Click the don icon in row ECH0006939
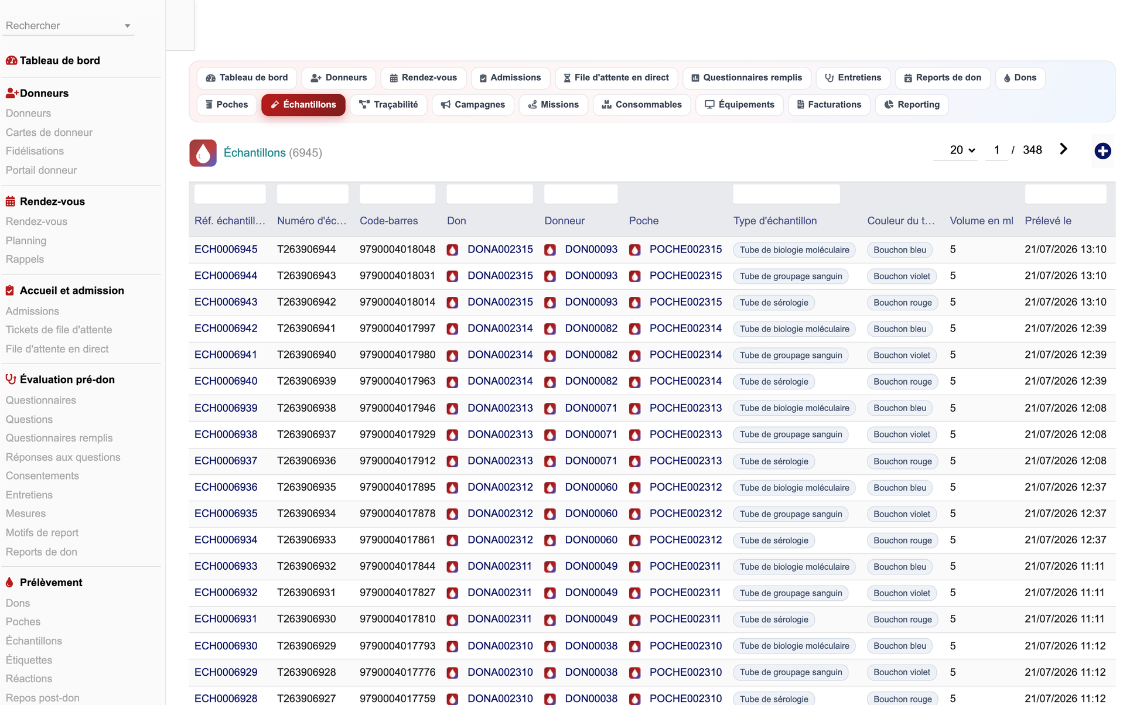 click(452, 409)
